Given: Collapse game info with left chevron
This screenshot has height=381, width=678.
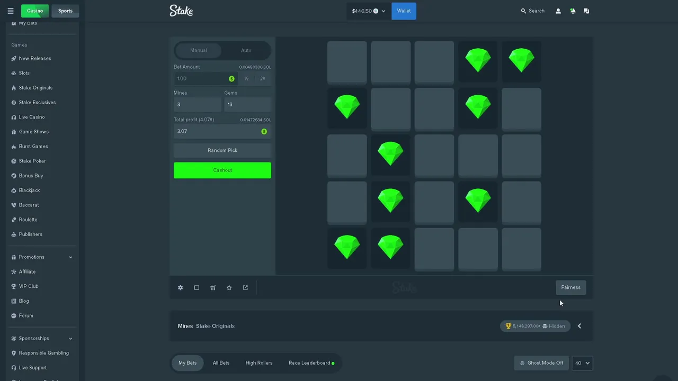Looking at the screenshot, I should (579, 326).
